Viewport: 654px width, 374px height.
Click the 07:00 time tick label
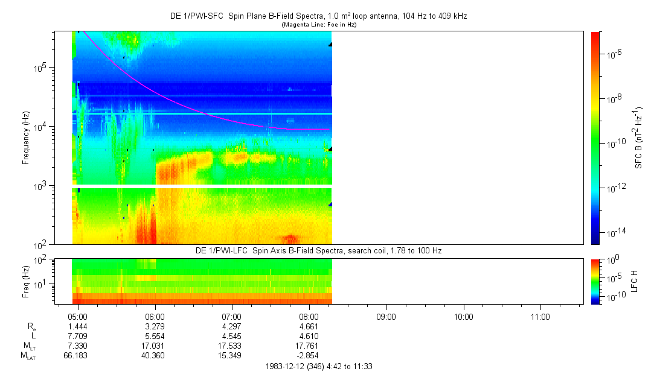(232, 316)
